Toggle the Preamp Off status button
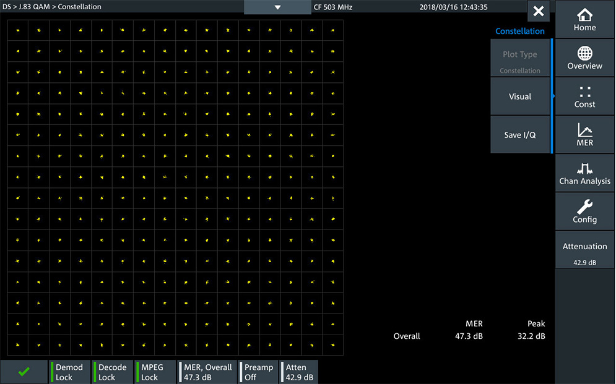This screenshot has width=616, height=384. click(x=259, y=372)
